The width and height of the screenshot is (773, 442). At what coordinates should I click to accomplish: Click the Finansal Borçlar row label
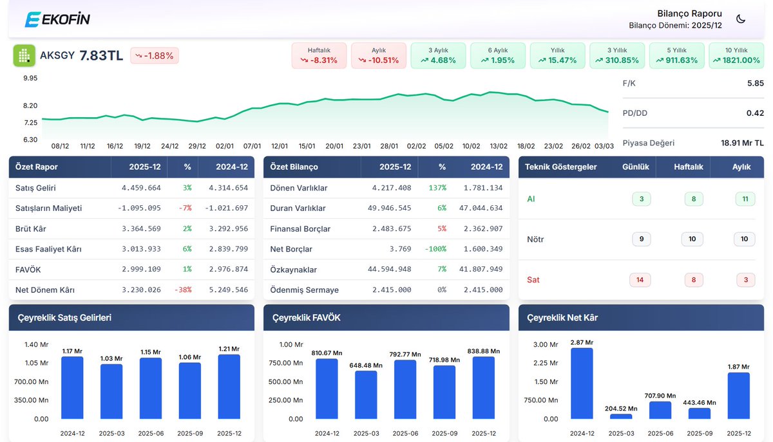pos(300,229)
